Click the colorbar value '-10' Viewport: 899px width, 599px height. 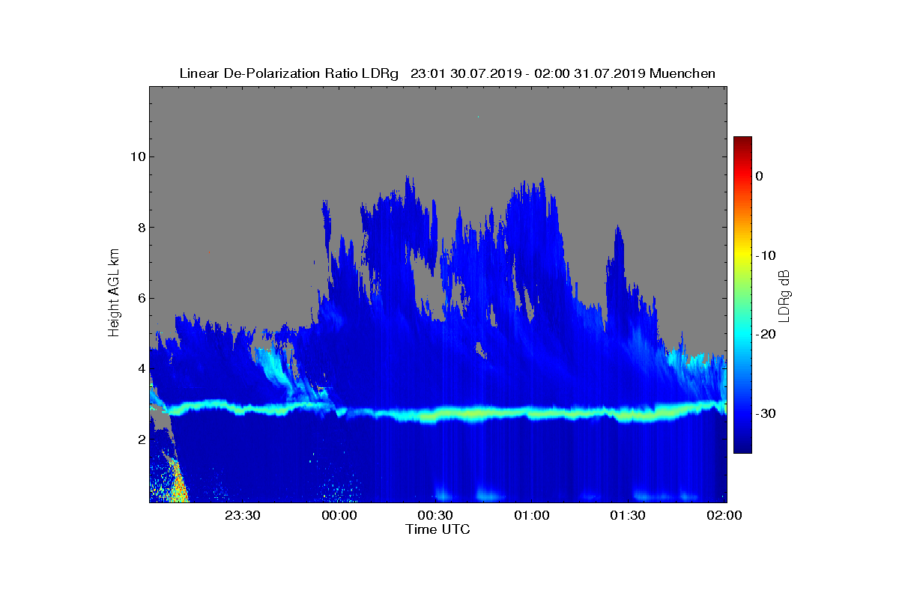click(766, 255)
